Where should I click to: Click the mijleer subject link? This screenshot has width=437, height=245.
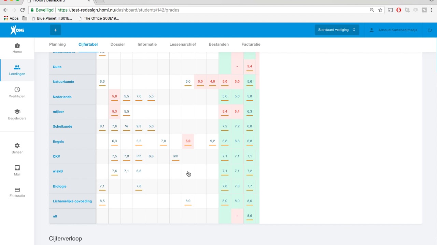[x=58, y=112]
